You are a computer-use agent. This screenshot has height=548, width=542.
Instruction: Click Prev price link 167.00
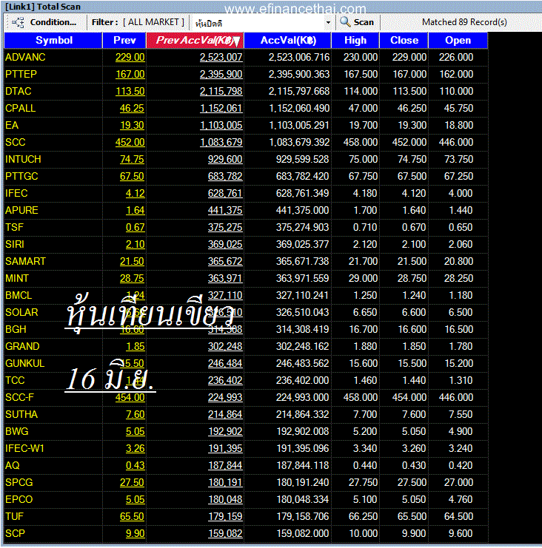click(x=130, y=75)
